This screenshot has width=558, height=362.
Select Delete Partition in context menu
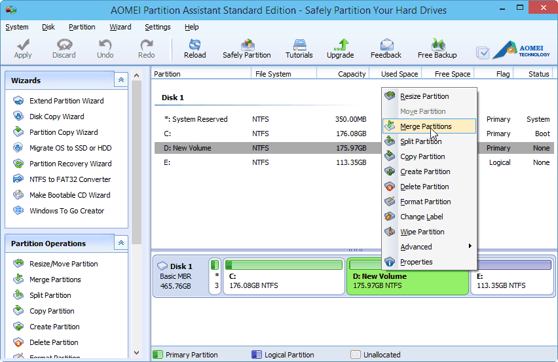coord(429,187)
